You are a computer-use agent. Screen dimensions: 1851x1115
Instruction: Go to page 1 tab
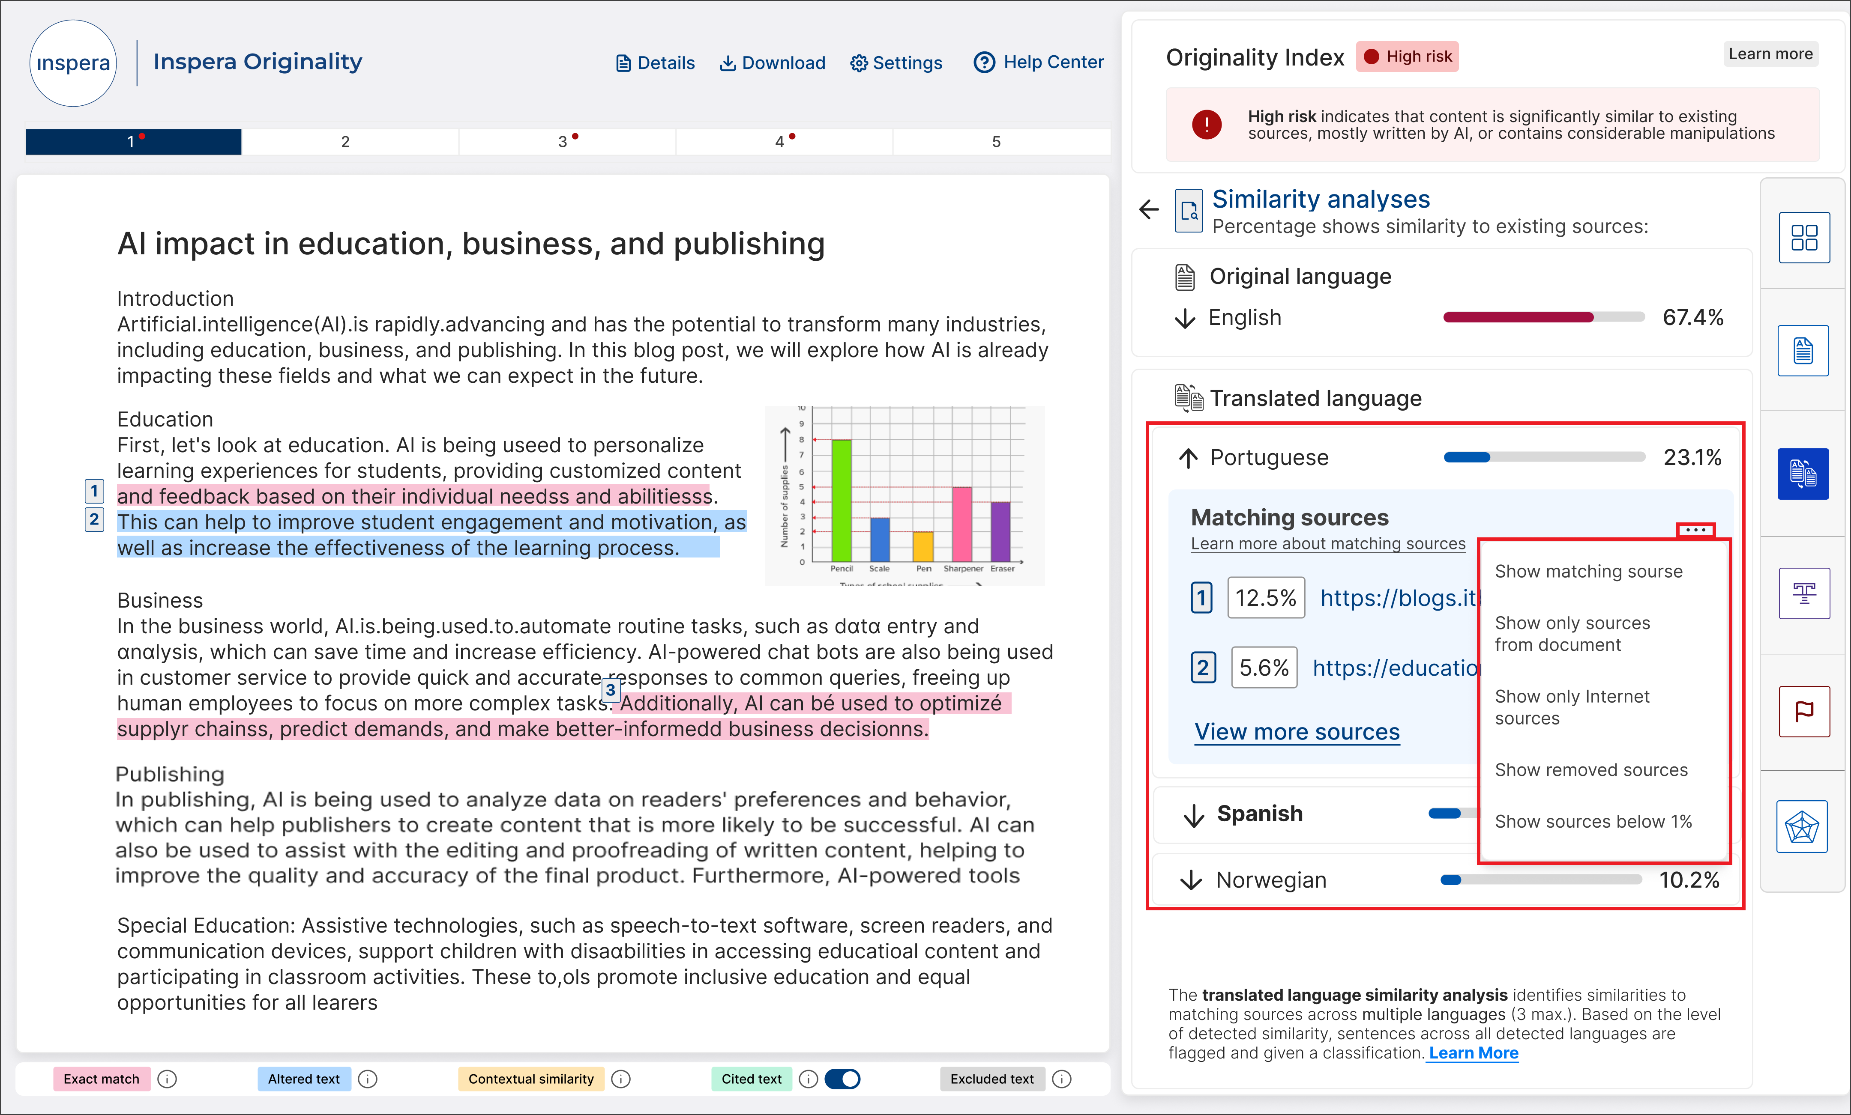pos(133,141)
